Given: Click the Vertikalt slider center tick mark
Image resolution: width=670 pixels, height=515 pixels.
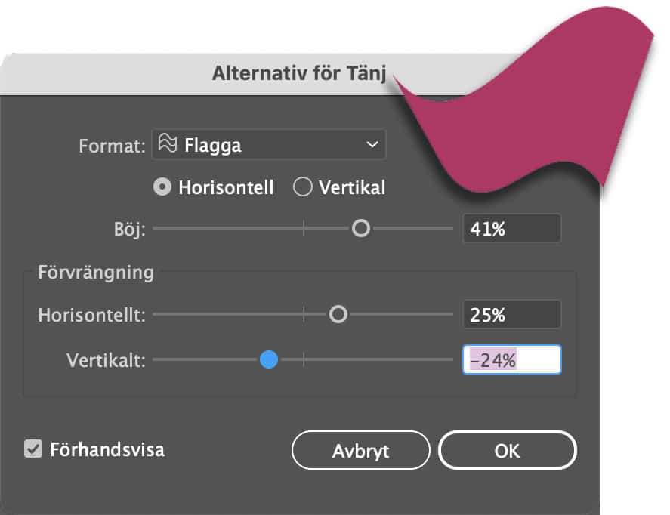Looking at the screenshot, I should (304, 360).
